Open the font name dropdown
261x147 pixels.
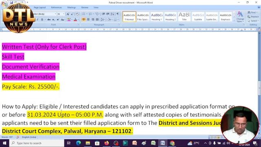pos(55,14)
